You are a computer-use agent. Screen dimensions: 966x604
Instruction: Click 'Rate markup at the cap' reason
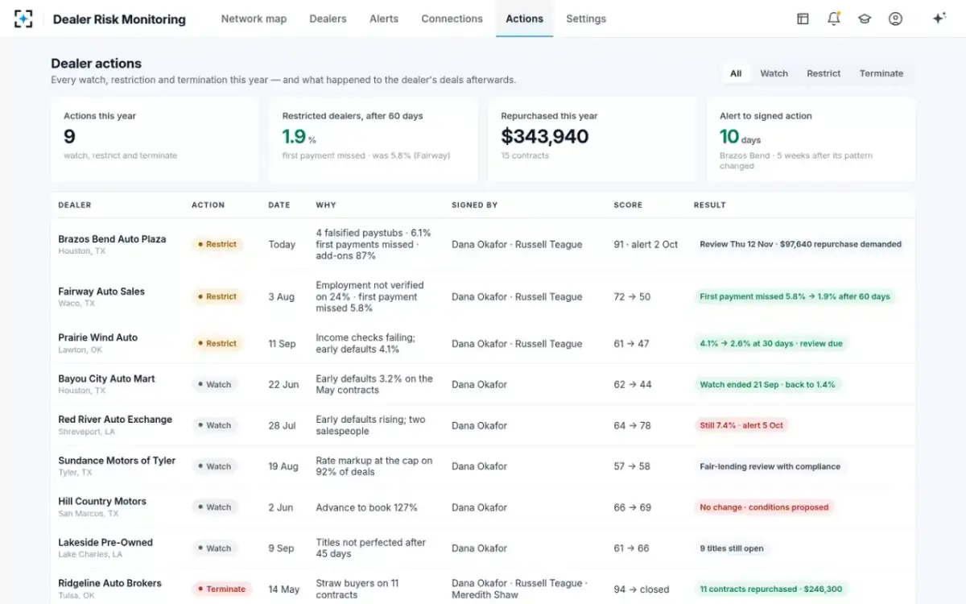tap(374, 466)
